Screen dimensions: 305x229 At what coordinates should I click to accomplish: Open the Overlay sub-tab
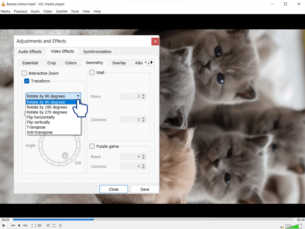[x=119, y=63]
